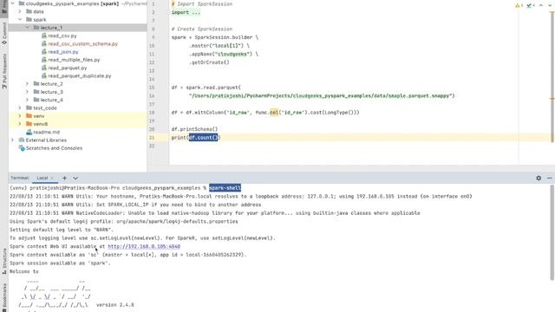Viewport: 555px width, 312px height.
Task: Click the df.printSchema() line in editor
Action: (x=194, y=129)
